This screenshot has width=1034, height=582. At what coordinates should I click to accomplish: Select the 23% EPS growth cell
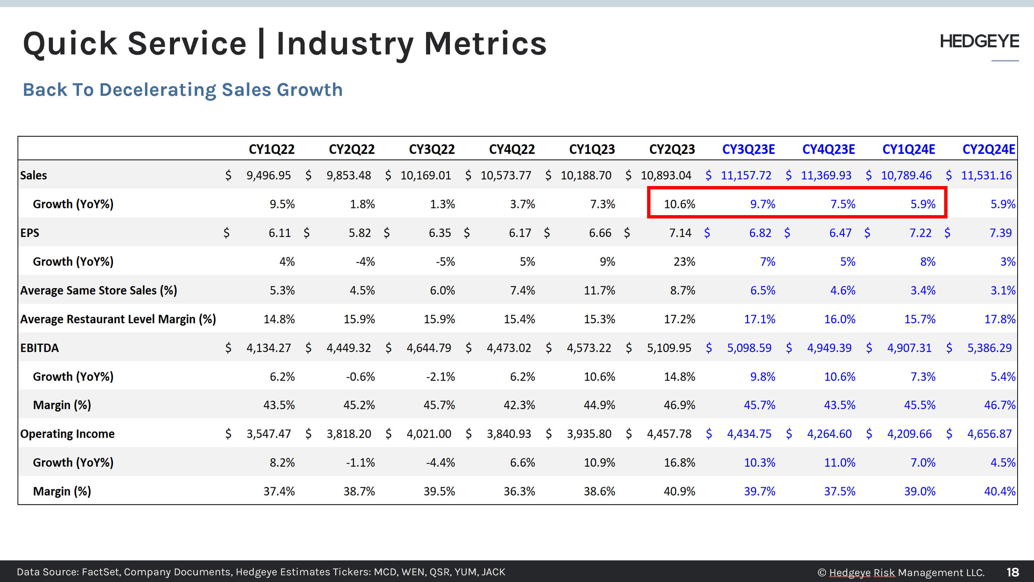(x=684, y=262)
